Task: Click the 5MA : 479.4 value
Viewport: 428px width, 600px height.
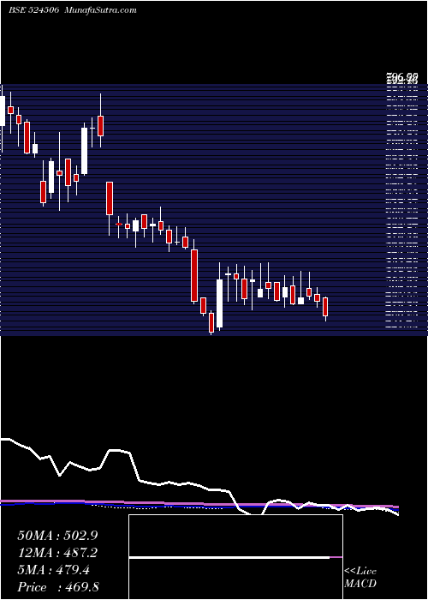Action: point(53,570)
